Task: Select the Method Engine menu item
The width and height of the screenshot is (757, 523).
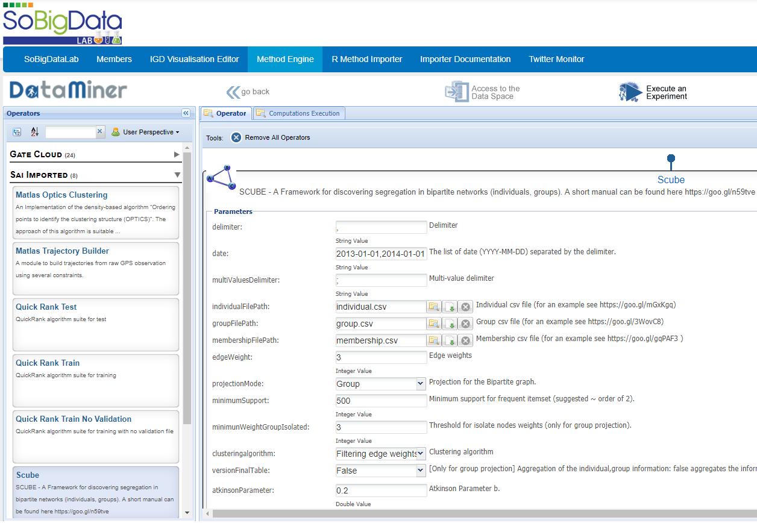Action: pyautogui.click(x=285, y=59)
